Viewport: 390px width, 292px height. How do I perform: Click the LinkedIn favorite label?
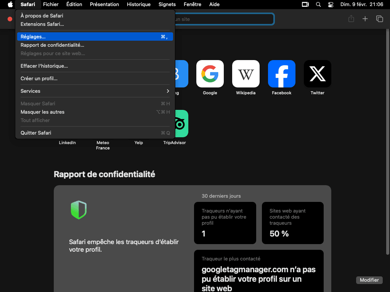[67, 143]
